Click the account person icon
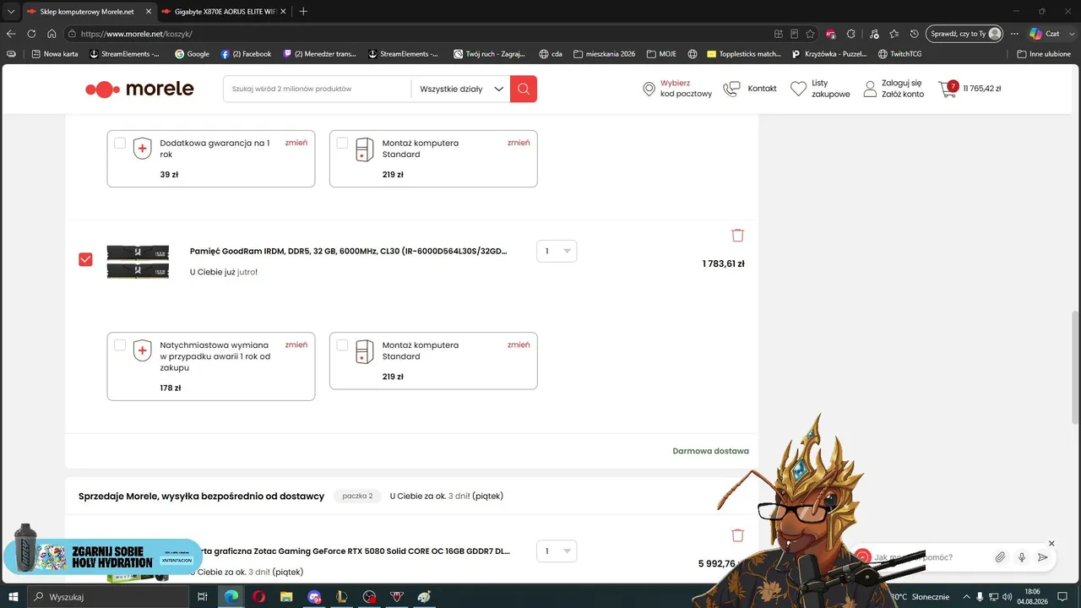 pyautogui.click(x=870, y=89)
